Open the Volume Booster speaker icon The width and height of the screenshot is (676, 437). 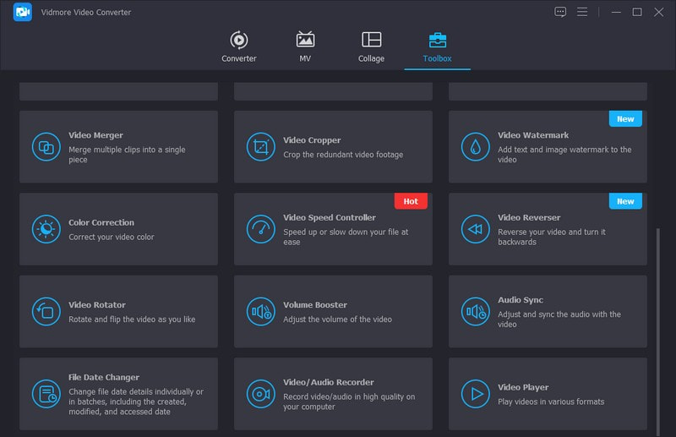coord(260,311)
